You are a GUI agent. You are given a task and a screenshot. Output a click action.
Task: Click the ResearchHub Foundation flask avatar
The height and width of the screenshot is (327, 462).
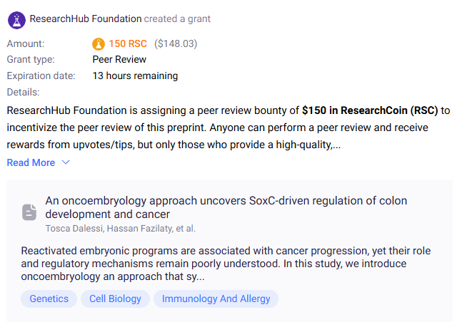[16, 19]
